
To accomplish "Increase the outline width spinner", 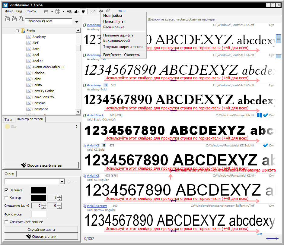I will pyautogui.click(x=59, y=196).
